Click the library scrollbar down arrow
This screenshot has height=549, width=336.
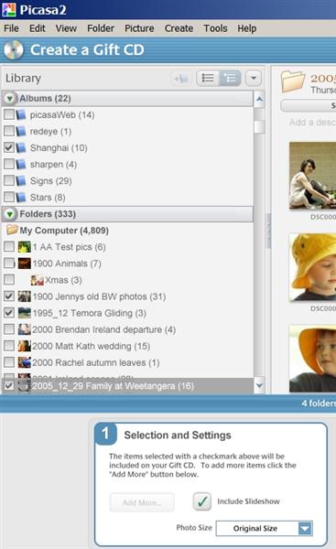tap(259, 385)
